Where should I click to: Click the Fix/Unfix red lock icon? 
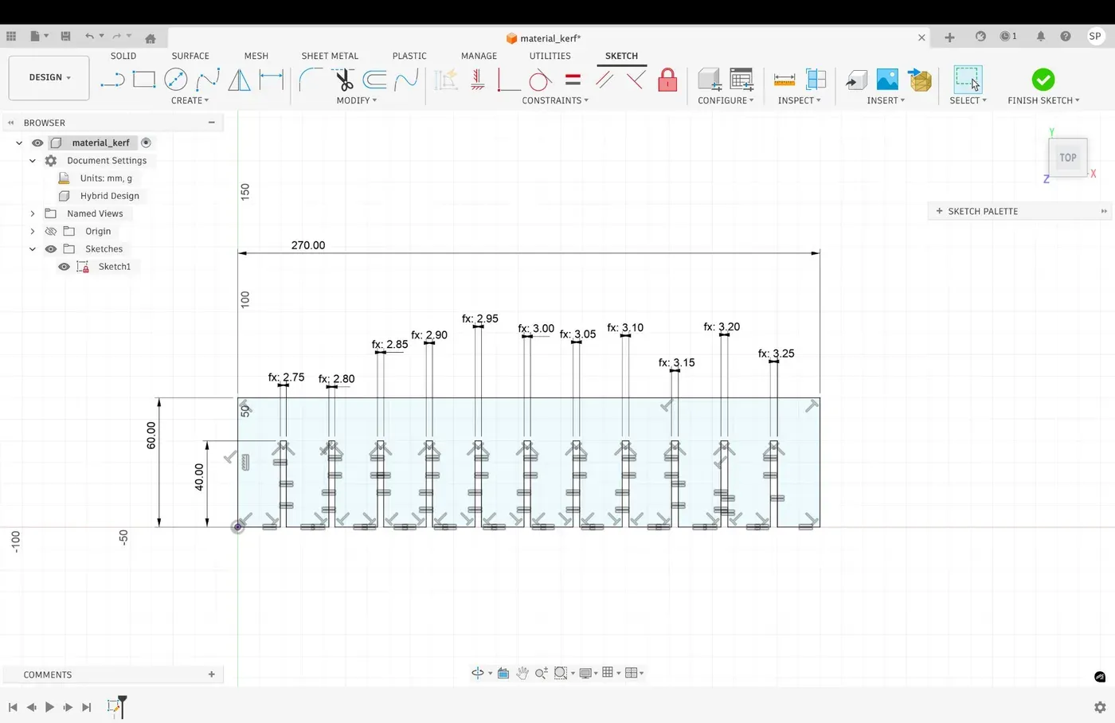tap(667, 80)
